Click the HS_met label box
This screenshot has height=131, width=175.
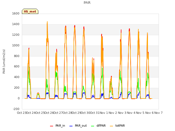(x=30, y=11)
